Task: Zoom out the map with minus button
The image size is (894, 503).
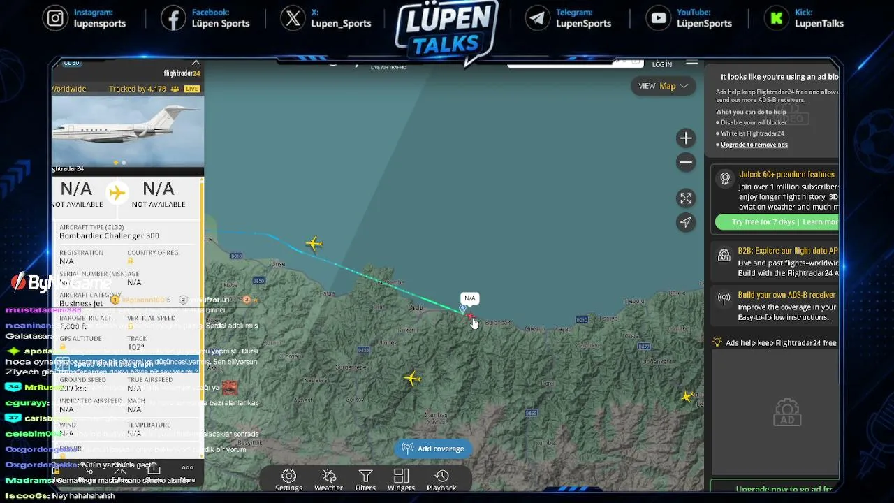Action: 686,163
